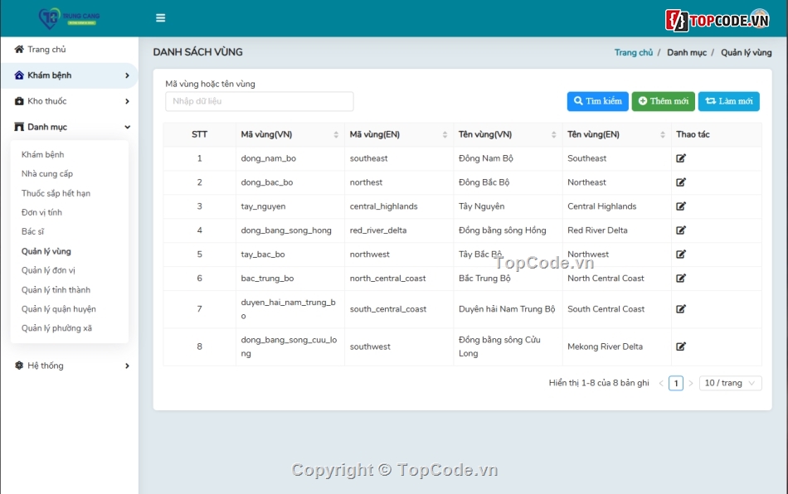The width and height of the screenshot is (788, 494).
Task: Open Khám bệnh submenu item under Danh mục
Action: tap(42, 155)
